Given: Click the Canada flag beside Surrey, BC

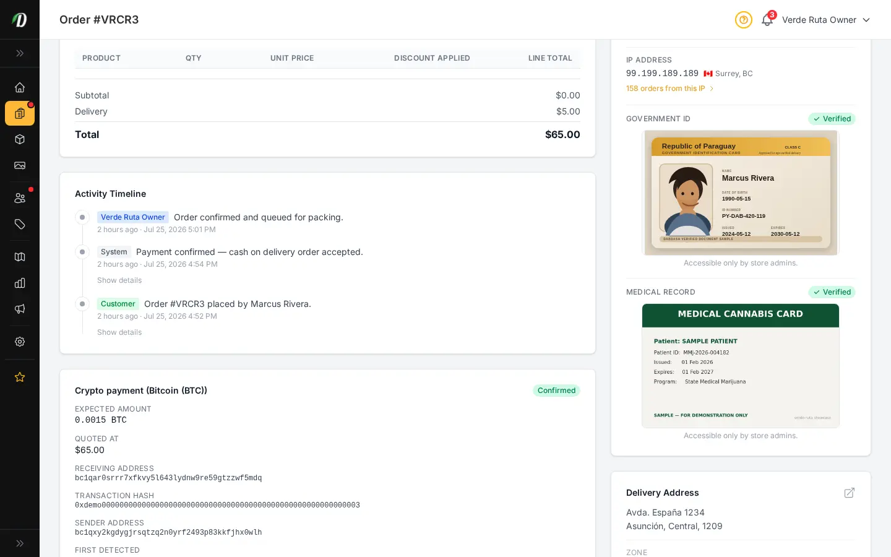Looking at the screenshot, I should [x=708, y=74].
